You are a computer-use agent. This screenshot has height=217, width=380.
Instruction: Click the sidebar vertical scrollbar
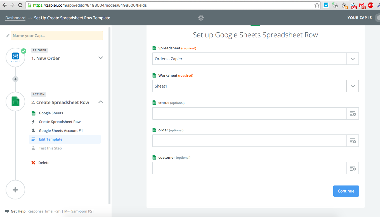click(110, 115)
